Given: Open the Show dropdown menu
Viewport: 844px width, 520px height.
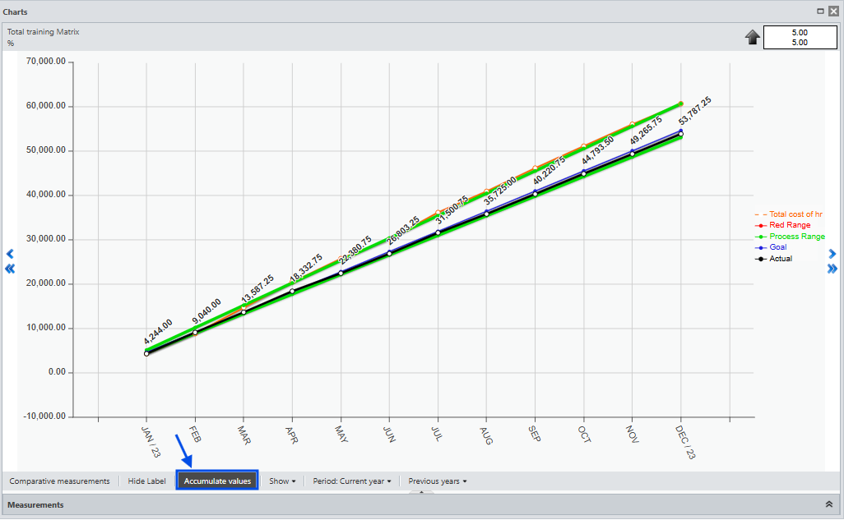Looking at the screenshot, I should pyautogui.click(x=282, y=481).
